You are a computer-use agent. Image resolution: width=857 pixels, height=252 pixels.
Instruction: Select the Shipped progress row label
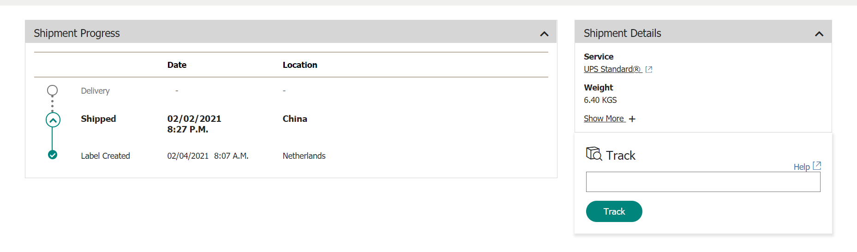point(98,119)
